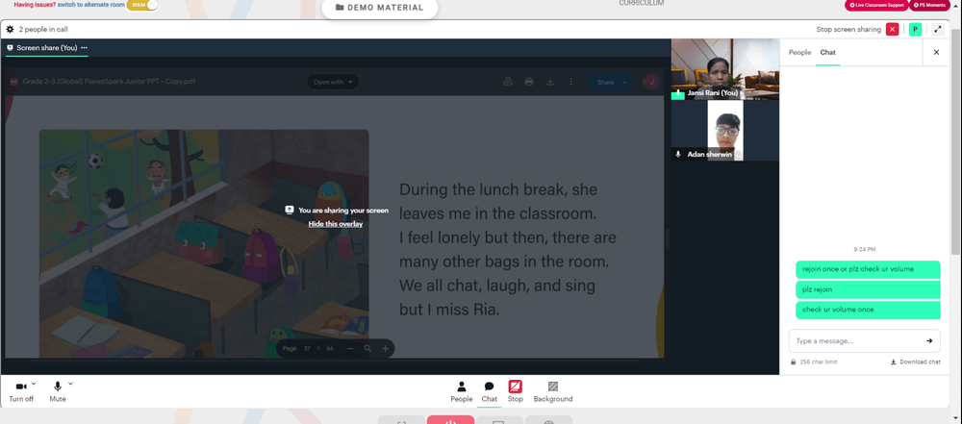
Task: Click the red power button at bottom
Action: pyautogui.click(x=450, y=420)
